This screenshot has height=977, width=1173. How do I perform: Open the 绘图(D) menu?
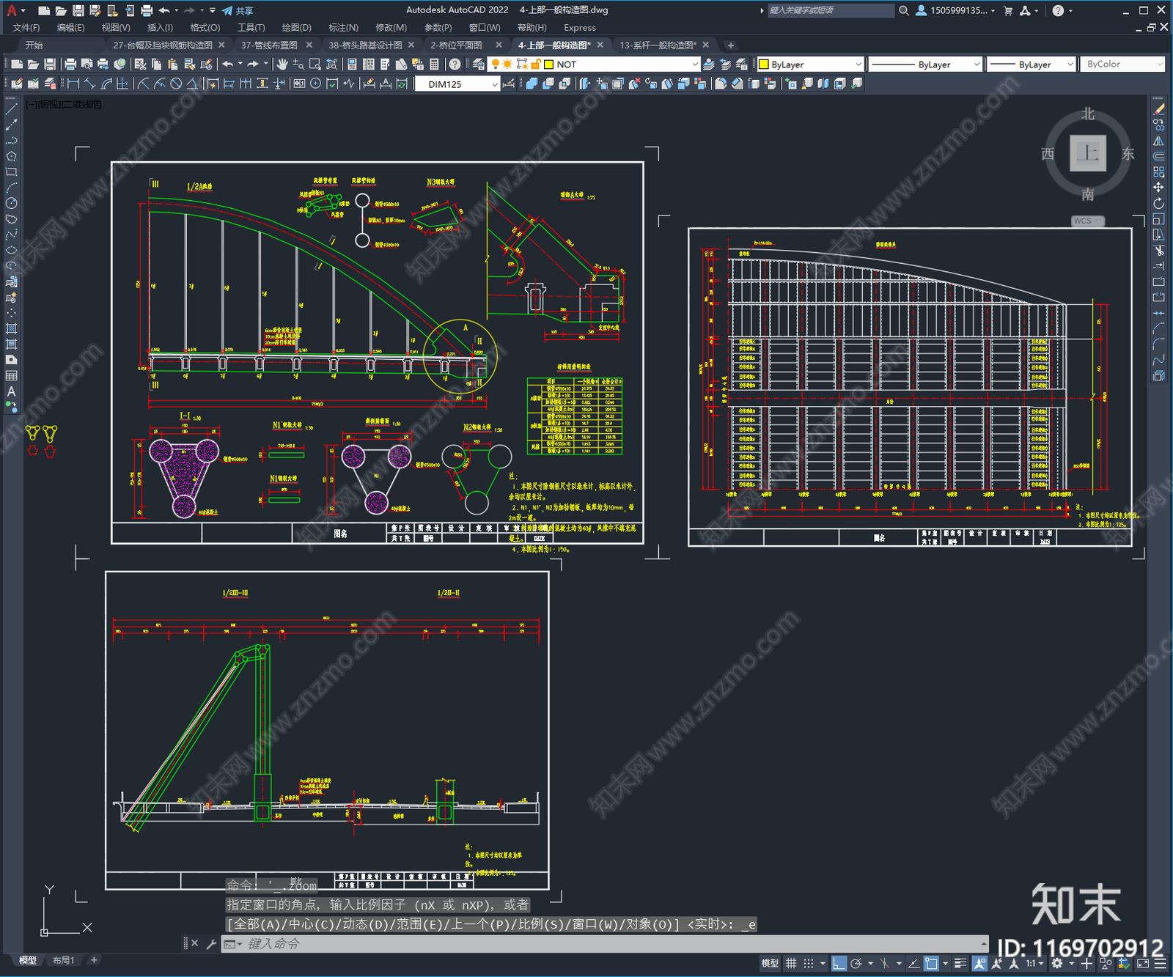(296, 28)
